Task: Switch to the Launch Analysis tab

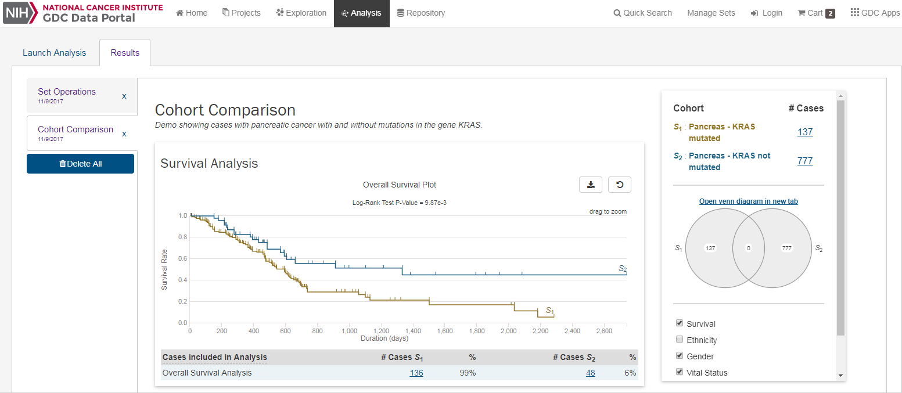Action: click(54, 53)
